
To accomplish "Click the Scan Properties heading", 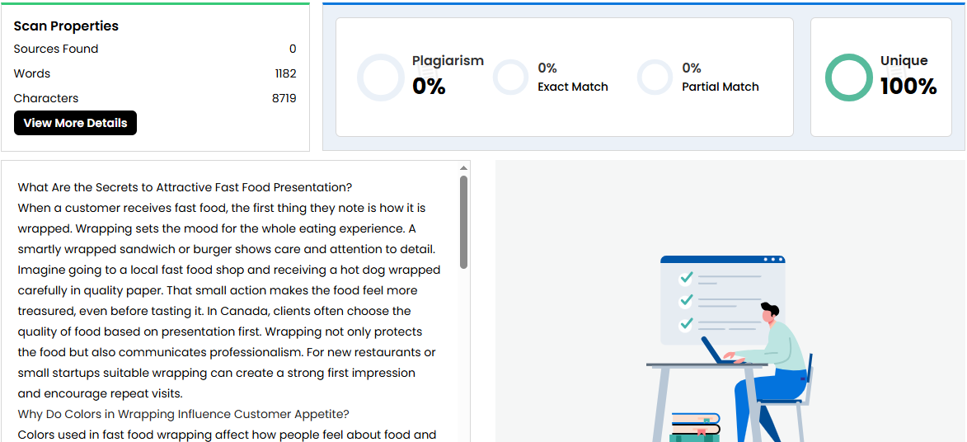I will (66, 26).
